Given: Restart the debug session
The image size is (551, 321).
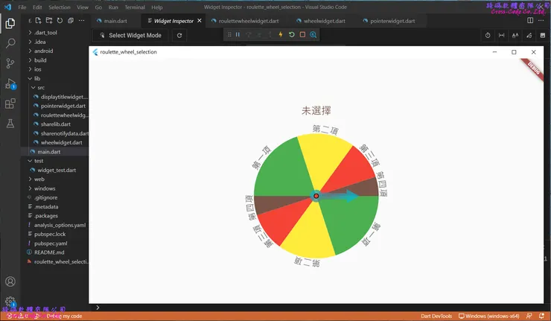Looking at the screenshot, I should click(x=291, y=34).
